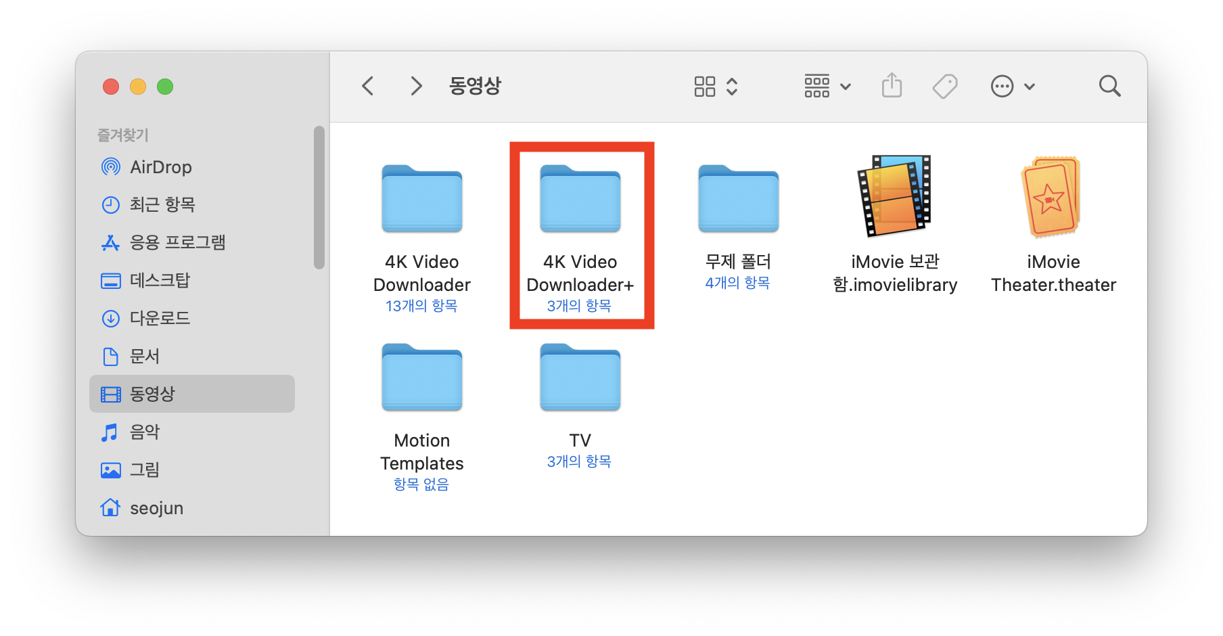1223x636 pixels.
Task: Open the group-by grouping icon
Action: coord(816,86)
